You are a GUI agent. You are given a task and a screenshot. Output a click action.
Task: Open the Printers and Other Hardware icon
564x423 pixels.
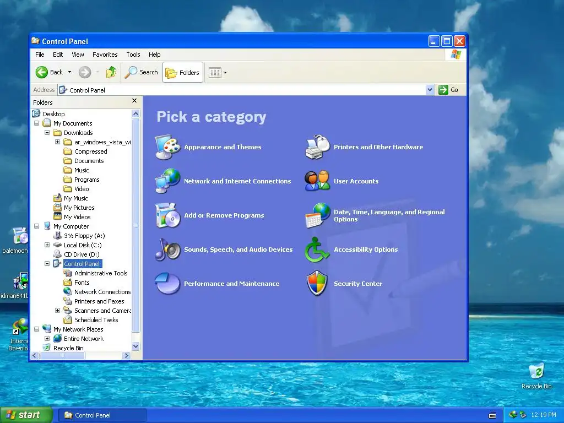tap(317, 147)
